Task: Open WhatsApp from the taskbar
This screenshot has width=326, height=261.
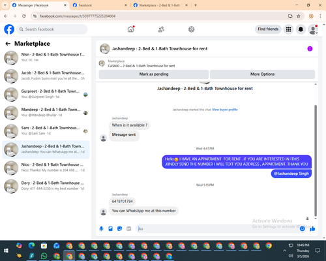Action: click(44, 256)
